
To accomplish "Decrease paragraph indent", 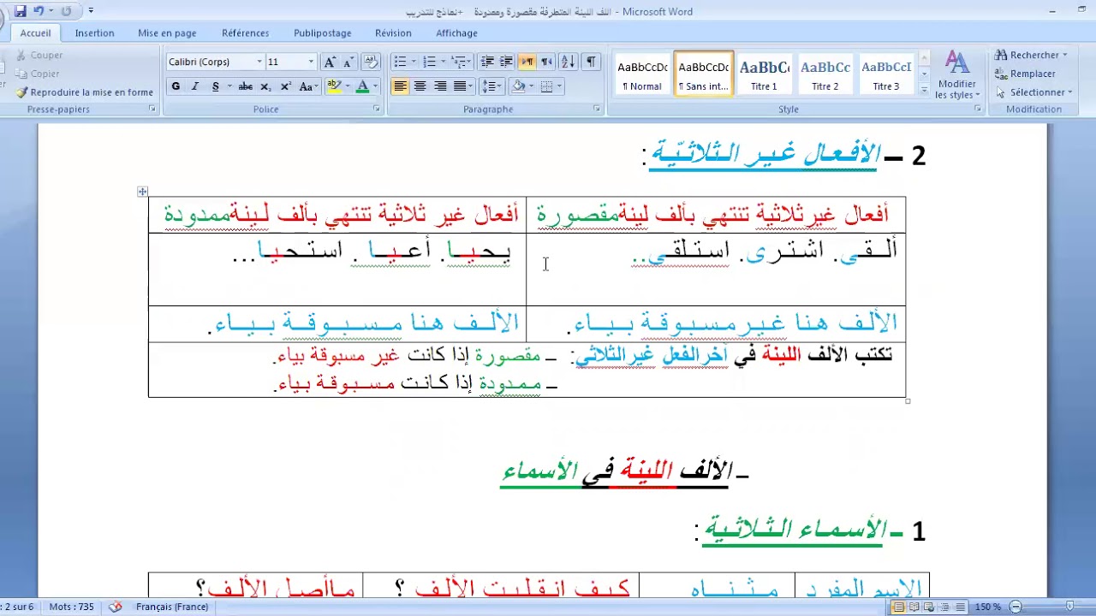I will (x=487, y=62).
